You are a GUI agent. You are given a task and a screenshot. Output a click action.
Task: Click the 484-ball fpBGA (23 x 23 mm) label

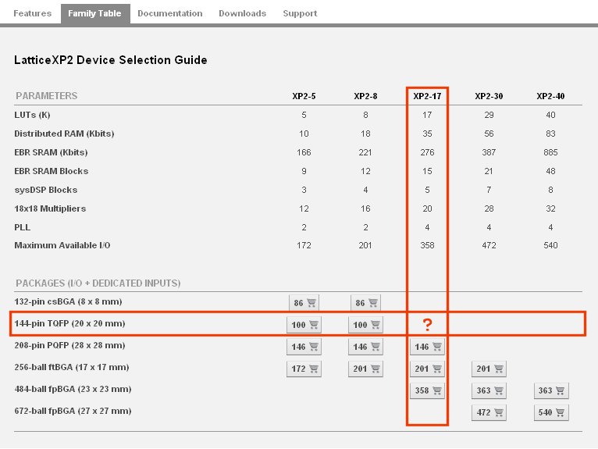(x=73, y=389)
